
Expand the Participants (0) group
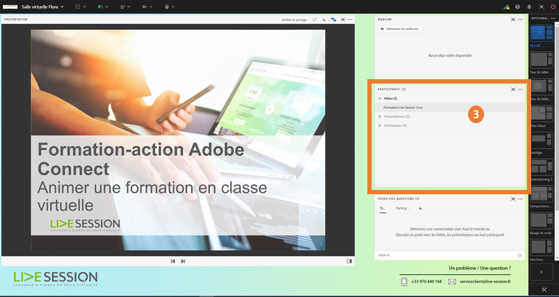380,125
